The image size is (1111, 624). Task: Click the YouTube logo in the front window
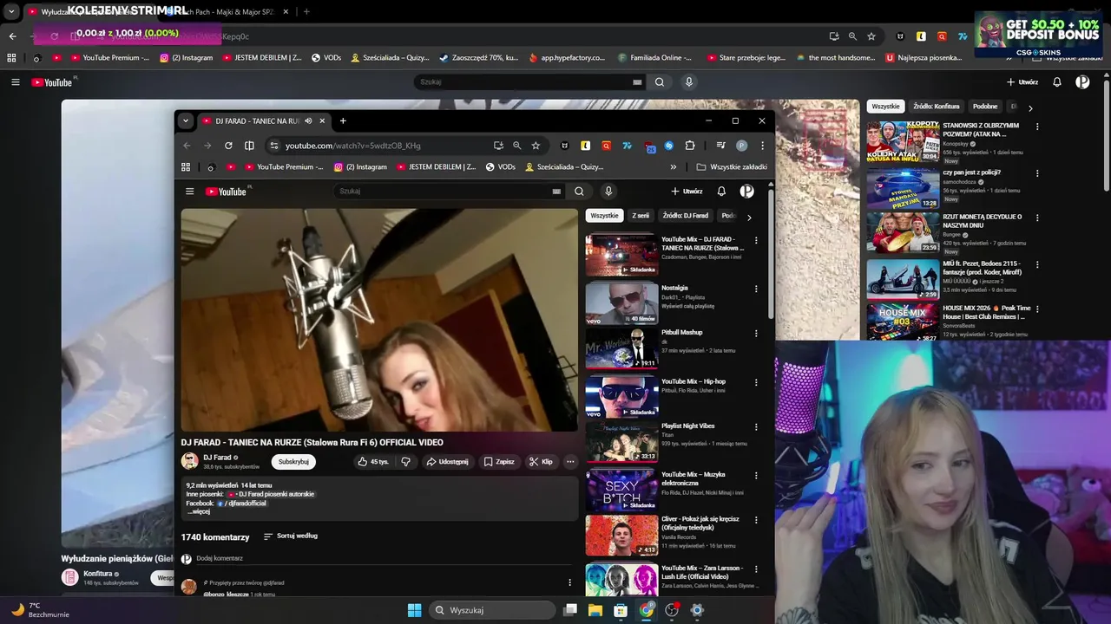click(226, 192)
